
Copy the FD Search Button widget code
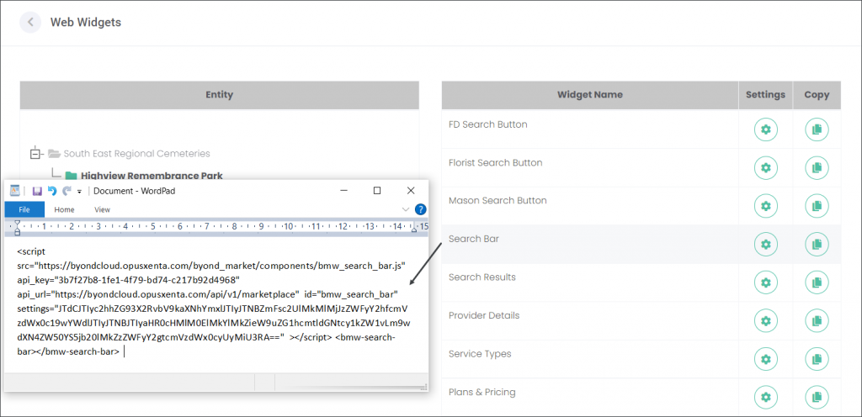pyautogui.click(x=817, y=130)
